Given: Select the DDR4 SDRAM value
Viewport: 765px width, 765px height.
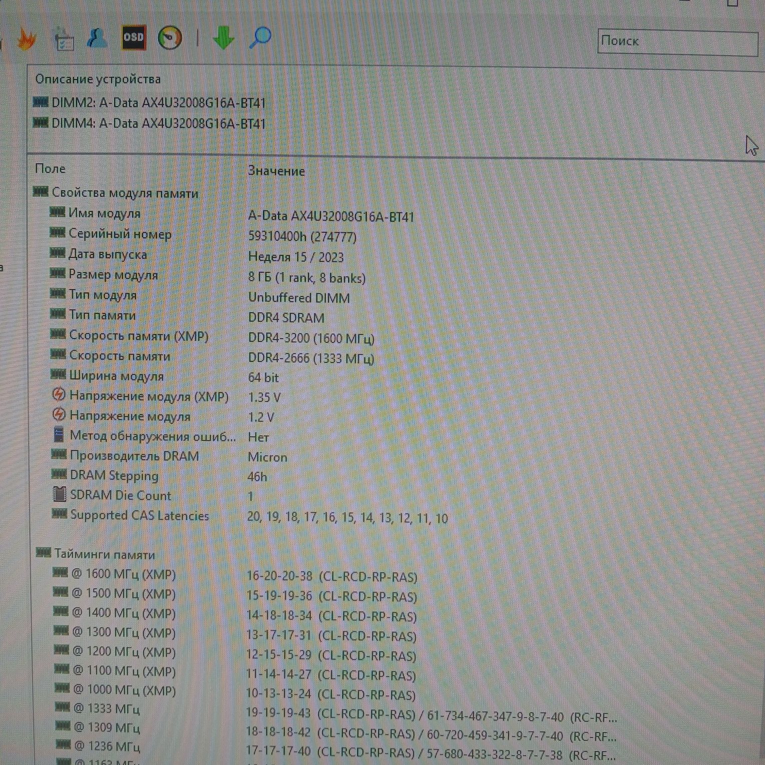Looking at the screenshot, I should click(286, 318).
